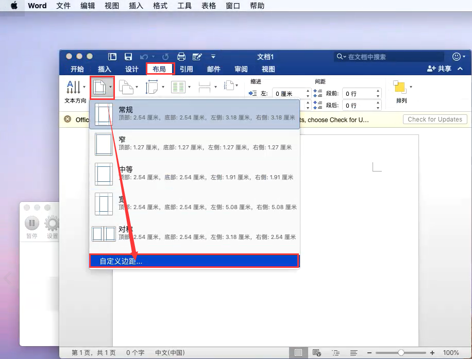Open the 表格 Table menu in menu bar

pyautogui.click(x=209, y=6)
